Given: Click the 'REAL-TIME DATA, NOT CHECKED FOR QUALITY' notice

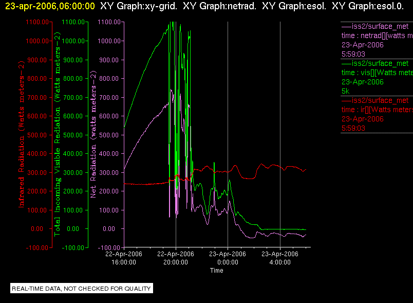Looking at the screenshot, I should 81,289.
